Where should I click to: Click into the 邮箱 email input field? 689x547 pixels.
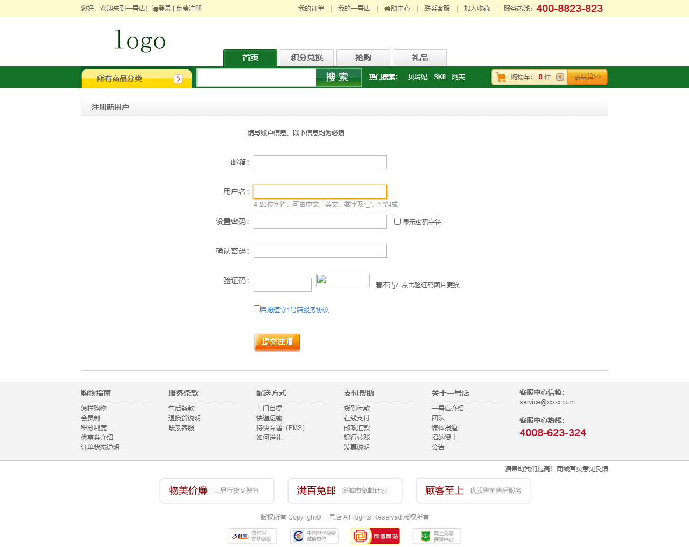click(320, 162)
